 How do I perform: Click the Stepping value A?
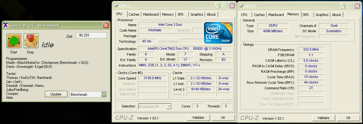224,54
